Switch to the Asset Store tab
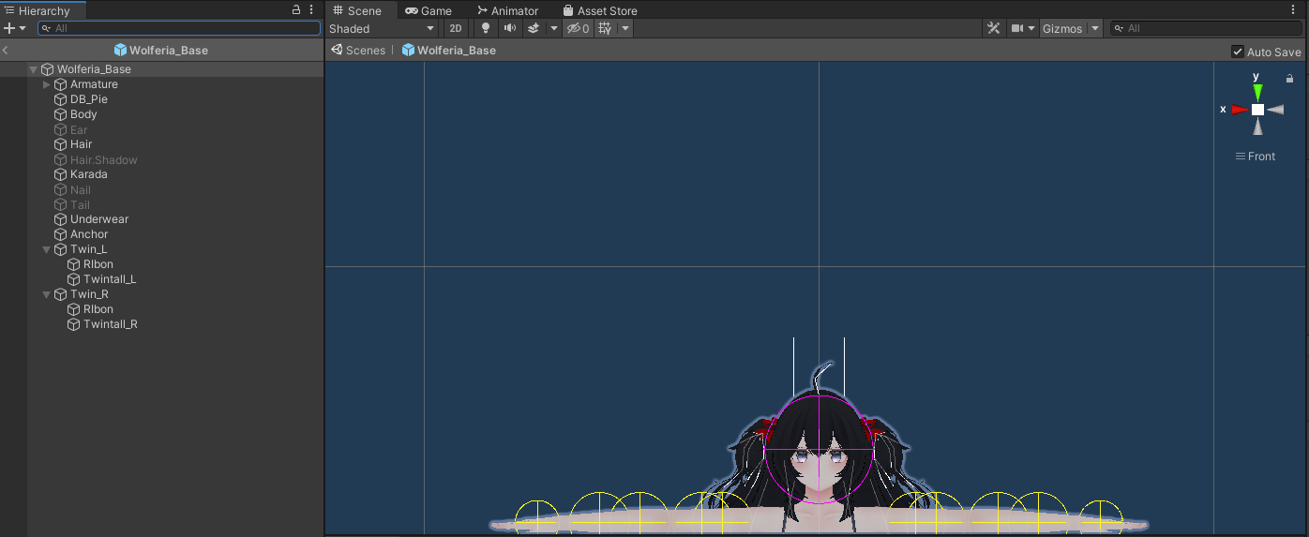1309x537 pixels. [600, 10]
